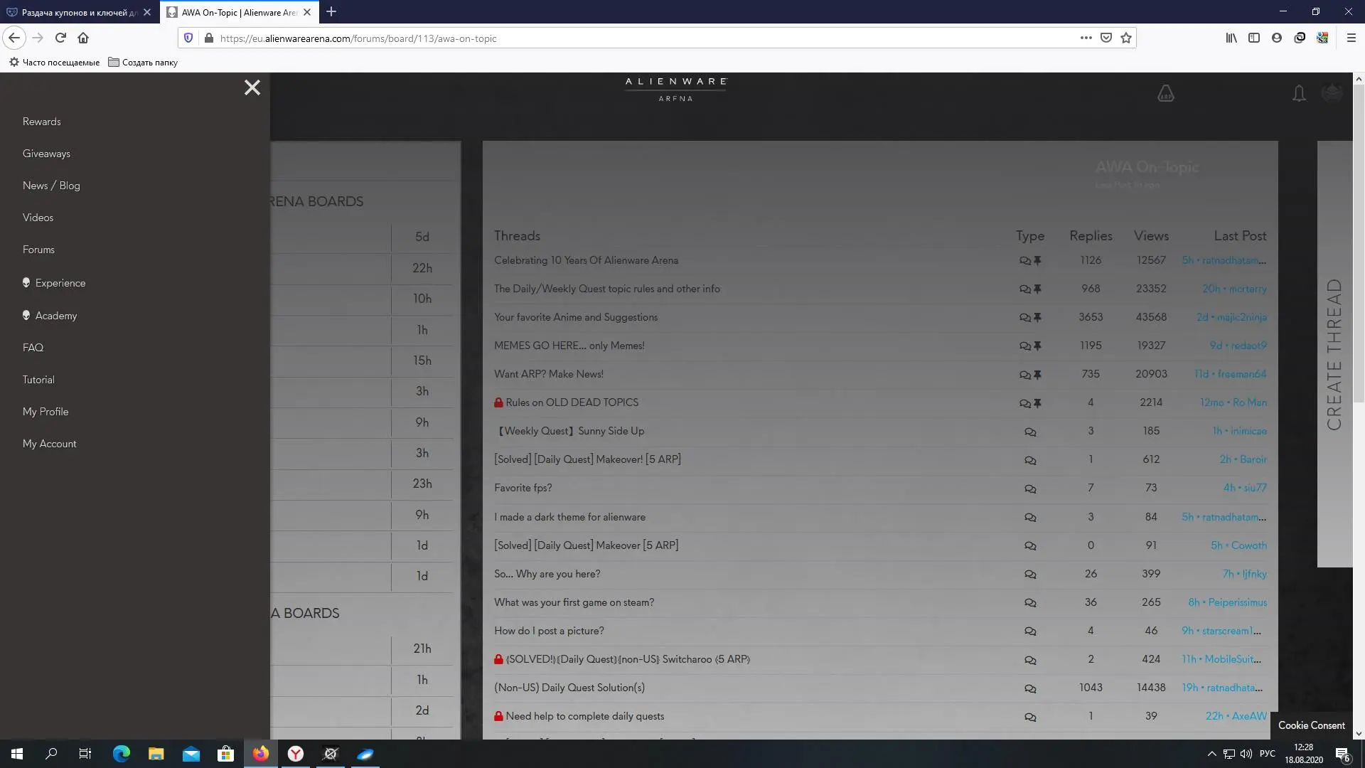
Task: Open Часто посещаемые bookmarks folder
Action: 54,63
